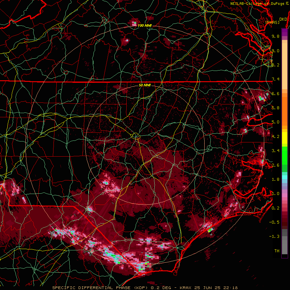Click the 1.0 value on the color scale
This screenshot has height=290, width=290.
click(275, 194)
